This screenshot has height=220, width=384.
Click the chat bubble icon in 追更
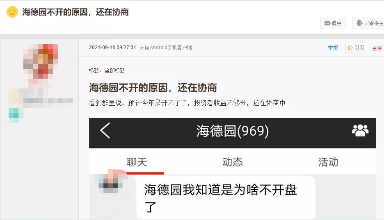pos(327,23)
